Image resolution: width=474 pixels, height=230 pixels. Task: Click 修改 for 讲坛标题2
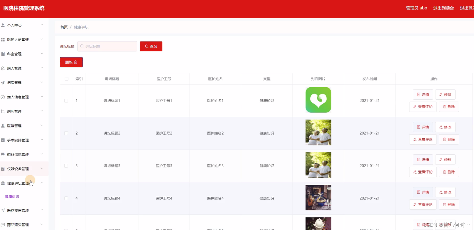click(445, 127)
